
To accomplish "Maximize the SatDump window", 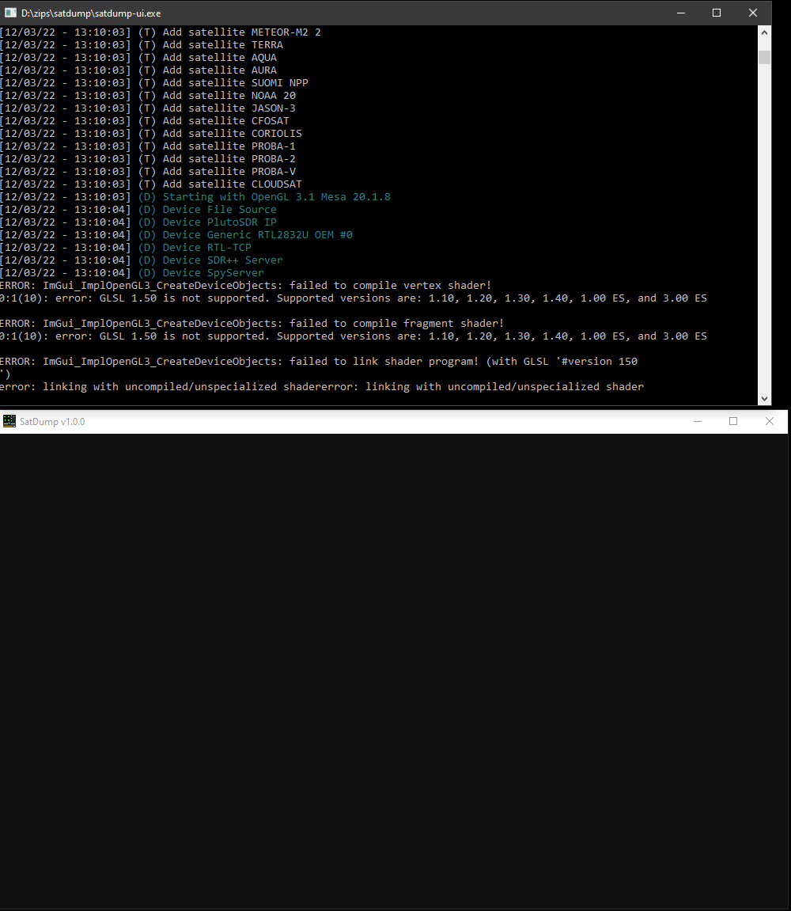I will (x=732, y=421).
